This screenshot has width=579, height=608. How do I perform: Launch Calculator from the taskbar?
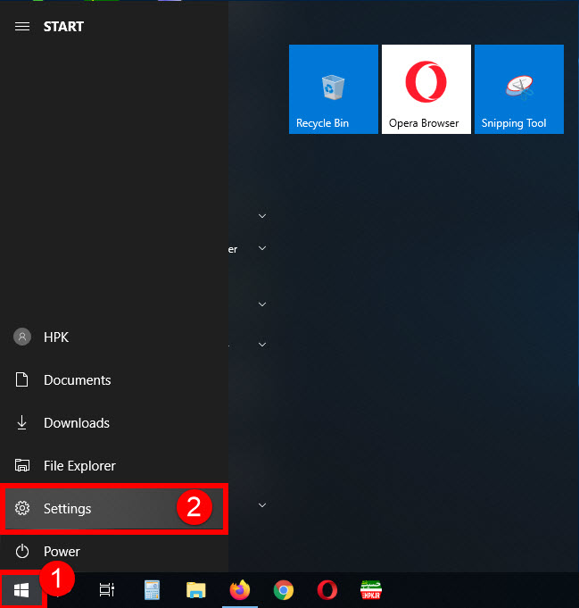(x=152, y=590)
